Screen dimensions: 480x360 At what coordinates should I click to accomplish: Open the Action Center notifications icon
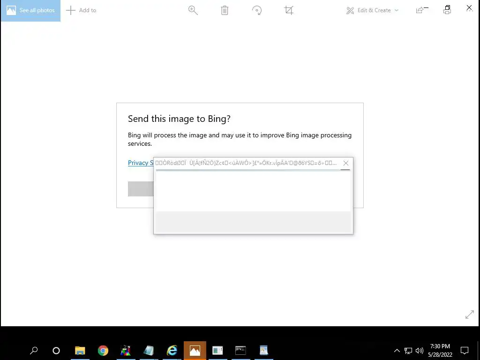click(465, 351)
